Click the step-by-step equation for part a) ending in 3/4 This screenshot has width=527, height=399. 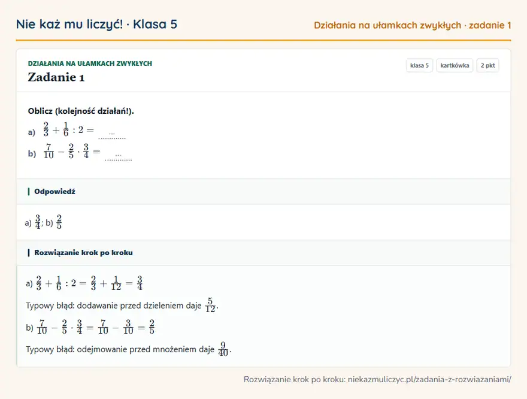tap(84, 283)
